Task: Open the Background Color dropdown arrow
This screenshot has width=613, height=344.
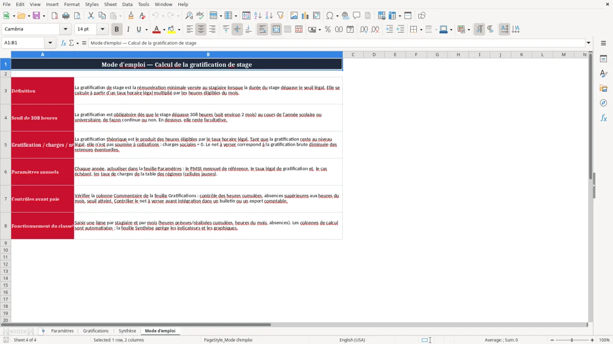Action: 179,30
